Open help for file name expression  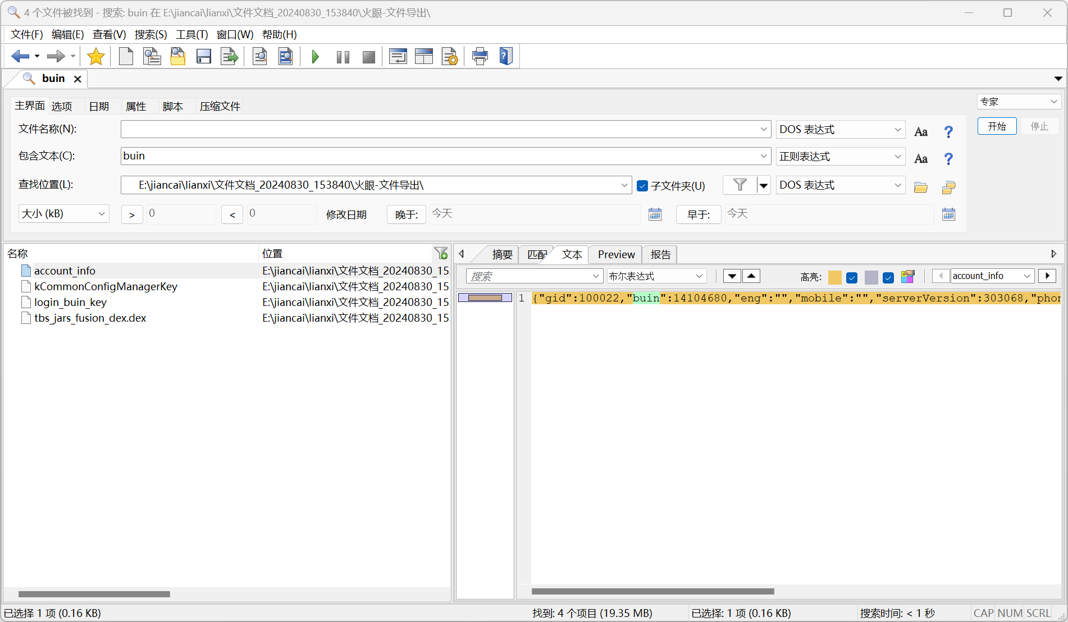click(948, 132)
